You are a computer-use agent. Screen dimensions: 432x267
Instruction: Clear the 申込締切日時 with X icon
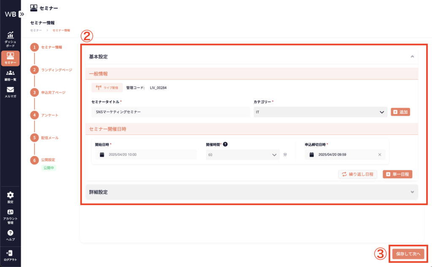click(x=380, y=155)
